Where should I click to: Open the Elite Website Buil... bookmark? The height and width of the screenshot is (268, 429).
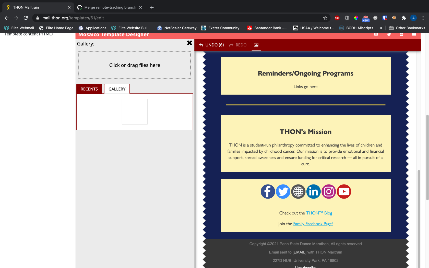[x=131, y=28]
